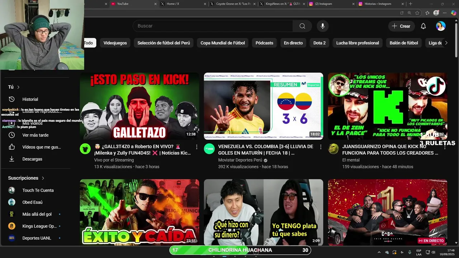459x258 pixels.
Task: Open the Movistar Deportes Perú channel avatar
Action: [x=209, y=149]
